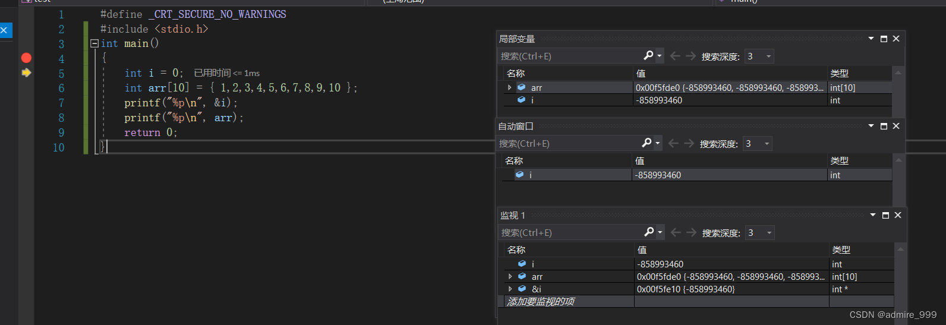Click the scroll-up arrow of Locals panel scrollbar

[898, 72]
